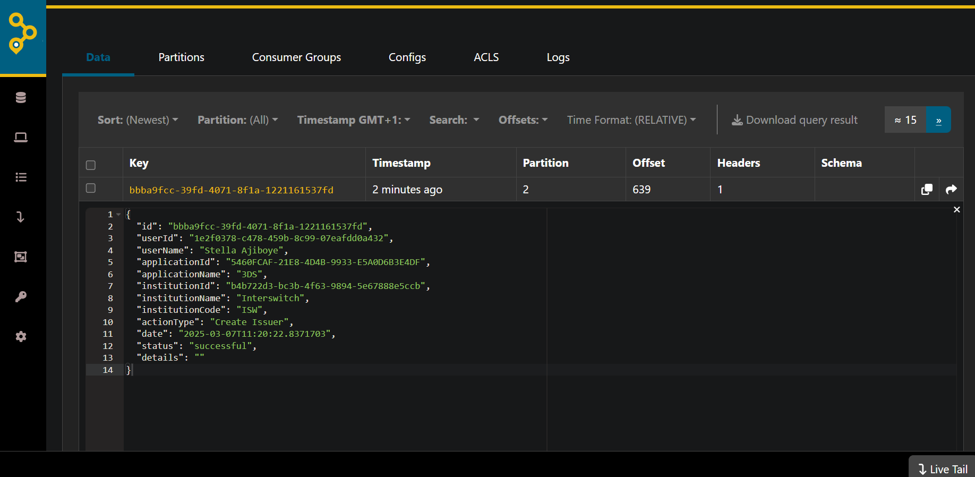Switch to the Consumer Groups tab
975x477 pixels.
pos(296,57)
